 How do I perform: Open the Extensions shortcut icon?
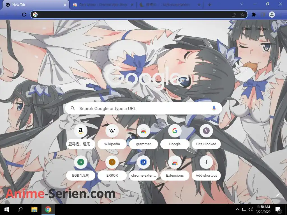coord(175,162)
